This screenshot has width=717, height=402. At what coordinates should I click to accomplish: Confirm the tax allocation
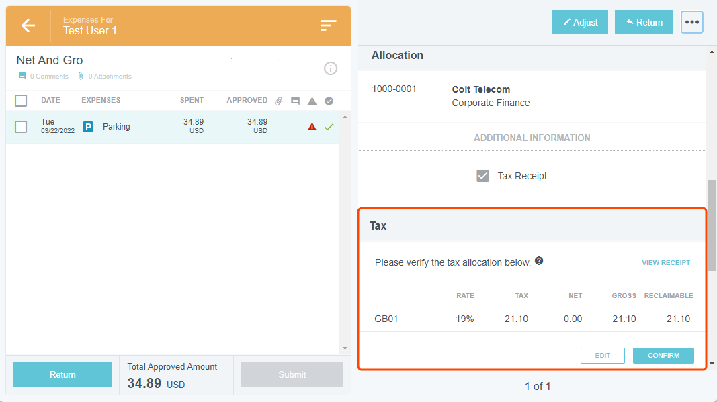click(x=663, y=356)
